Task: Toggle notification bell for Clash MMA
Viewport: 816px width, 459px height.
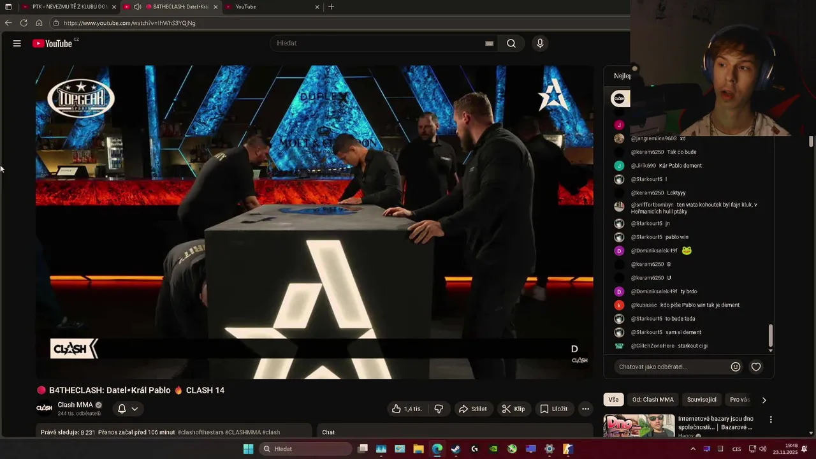Action: pyautogui.click(x=122, y=409)
